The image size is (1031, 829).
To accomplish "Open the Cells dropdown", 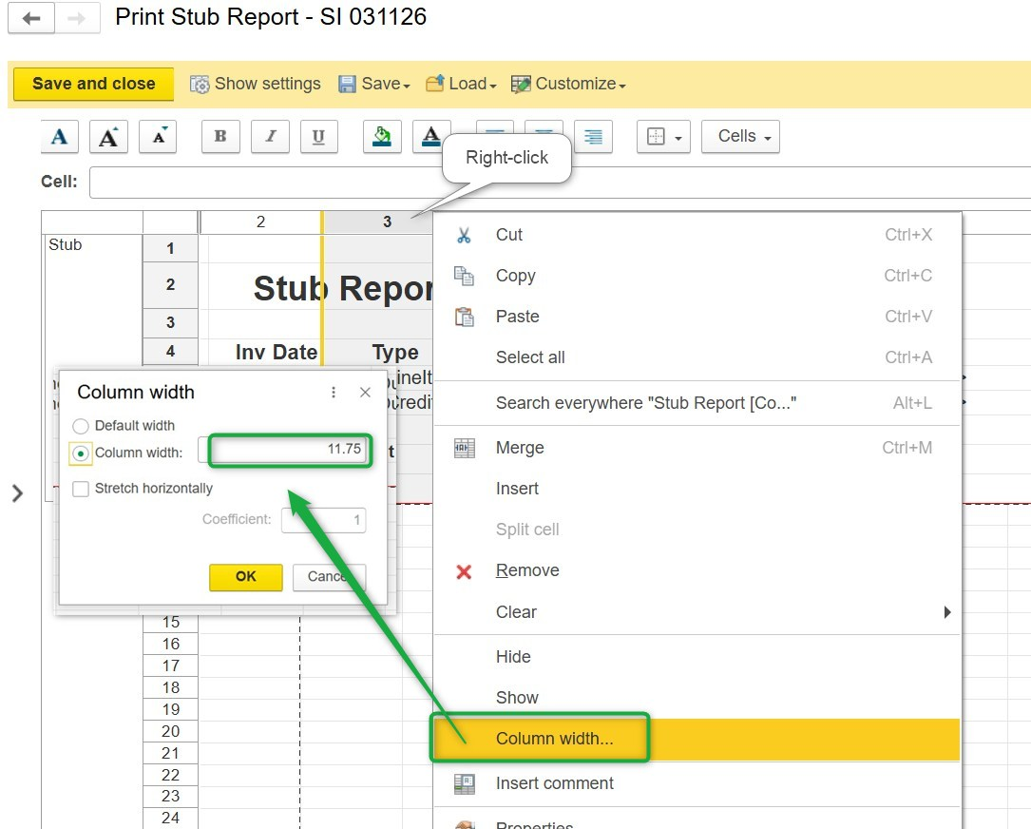I will (740, 137).
